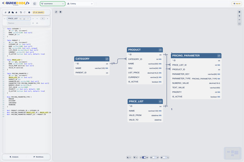Toggle match case (Aa) in search

pos(21,19)
